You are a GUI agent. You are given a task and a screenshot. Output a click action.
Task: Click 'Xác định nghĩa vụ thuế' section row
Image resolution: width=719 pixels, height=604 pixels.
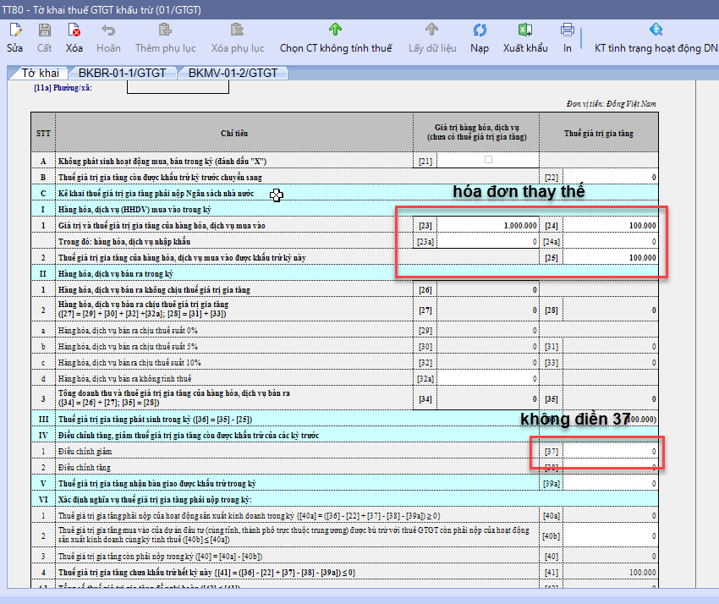[x=344, y=500]
